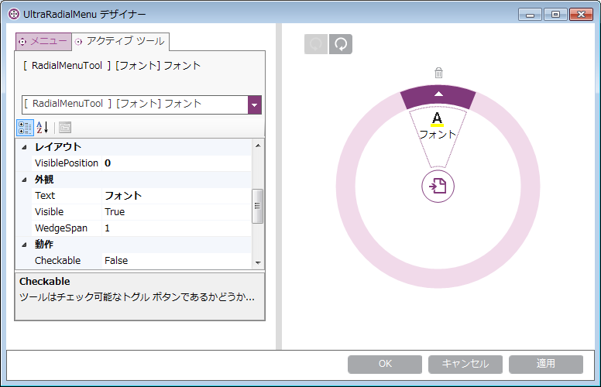The height and width of the screenshot is (387, 601).
Task: Collapse the レイアウト category
Action: coord(24,147)
